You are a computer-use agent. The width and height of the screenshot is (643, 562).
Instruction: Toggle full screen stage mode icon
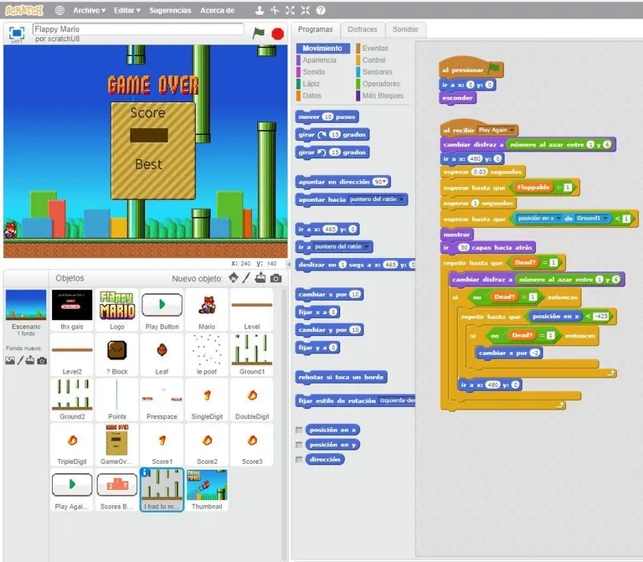point(17,33)
